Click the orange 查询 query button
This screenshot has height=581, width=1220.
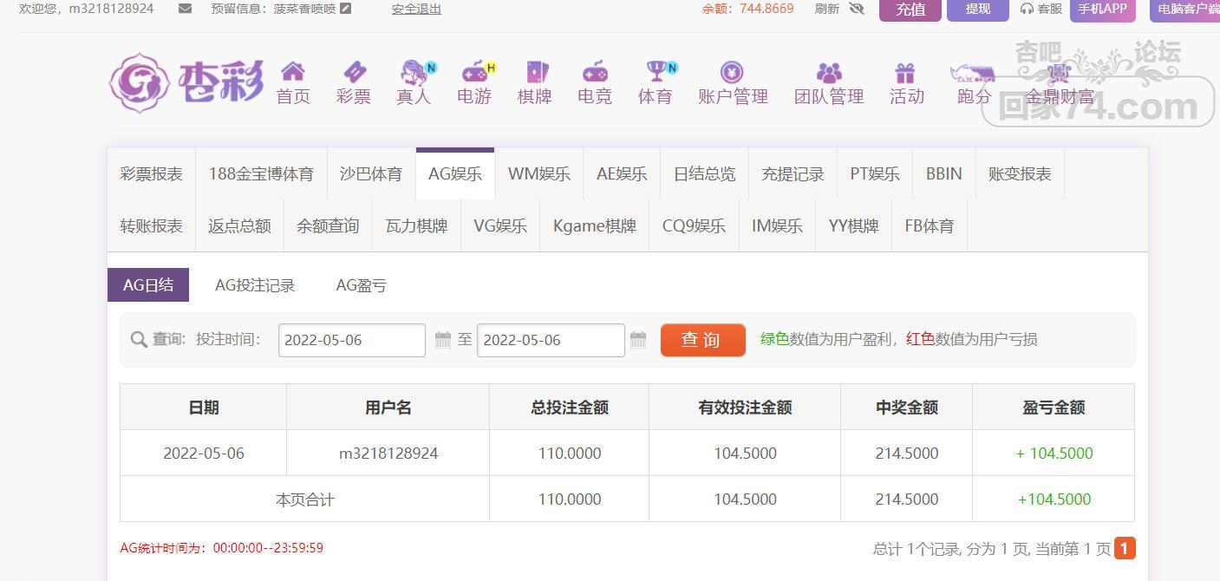click(703, 340)
